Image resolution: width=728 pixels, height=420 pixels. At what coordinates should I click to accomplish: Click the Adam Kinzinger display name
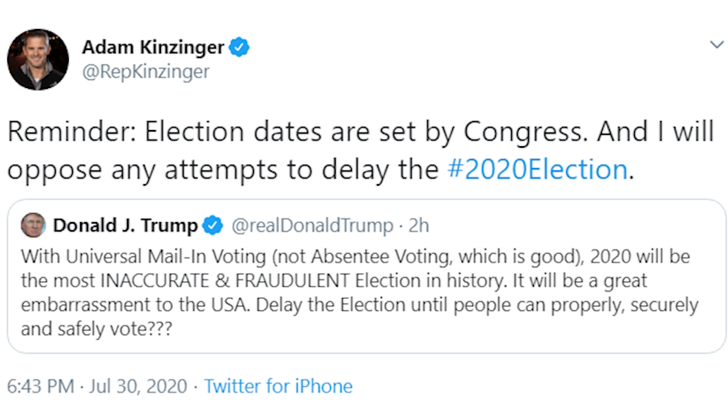pyautogui.click(x=152, y=48)
